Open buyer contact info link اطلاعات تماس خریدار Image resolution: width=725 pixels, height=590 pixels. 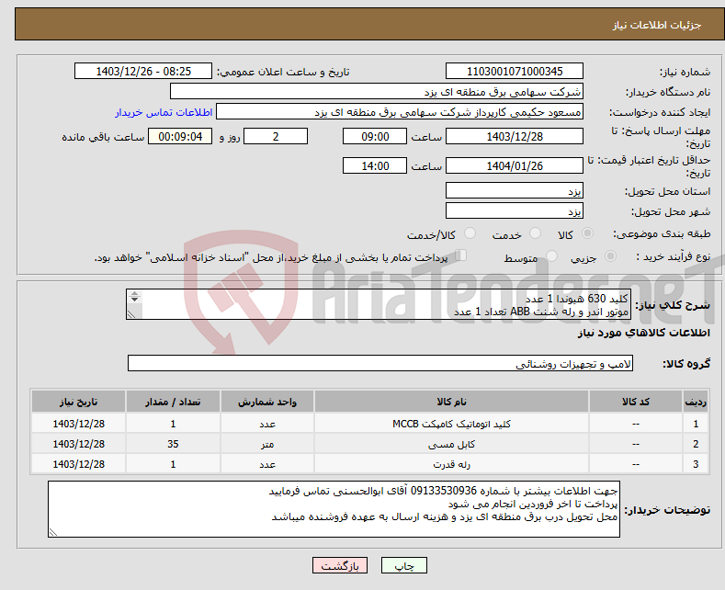(x=164, y=112)
